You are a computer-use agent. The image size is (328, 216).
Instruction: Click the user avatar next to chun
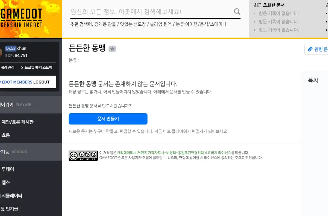click(x=1, y=52)
